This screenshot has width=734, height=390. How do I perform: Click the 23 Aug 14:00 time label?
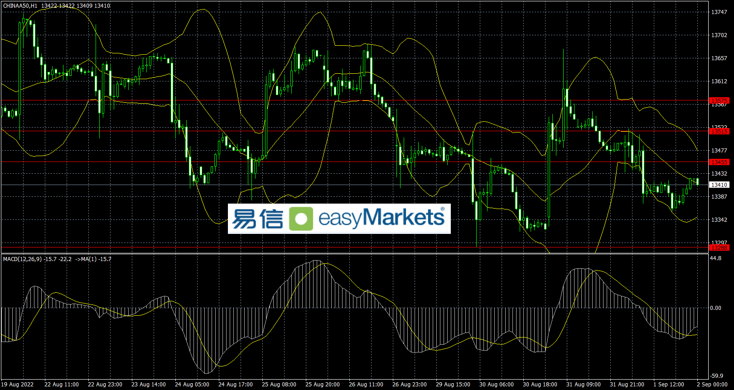point(149,385)
